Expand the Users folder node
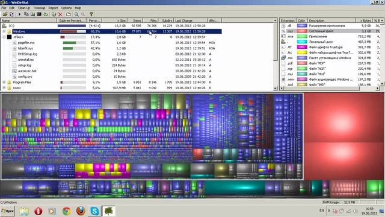 4,88
